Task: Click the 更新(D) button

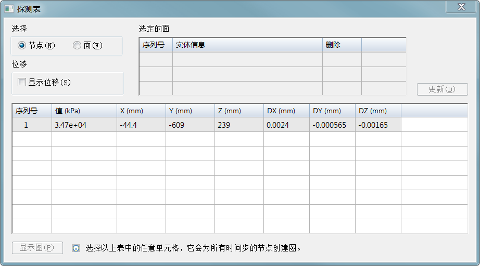Action: 442,89
